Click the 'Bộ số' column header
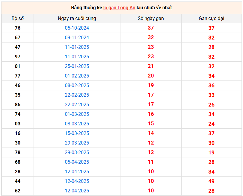 [x=18, y=19]
